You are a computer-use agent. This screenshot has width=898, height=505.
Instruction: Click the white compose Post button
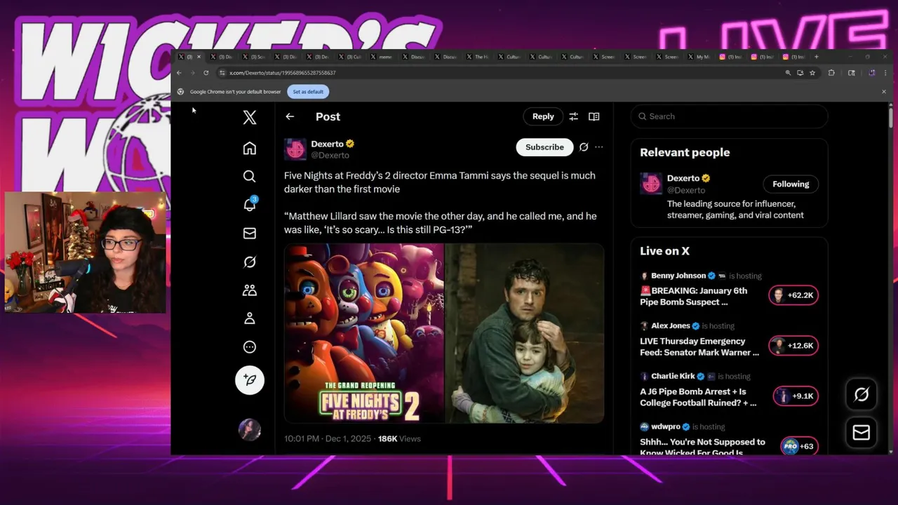point(250,379)
